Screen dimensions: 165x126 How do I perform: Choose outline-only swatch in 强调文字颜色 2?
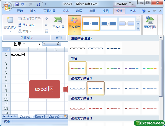(x=77, y=108)
